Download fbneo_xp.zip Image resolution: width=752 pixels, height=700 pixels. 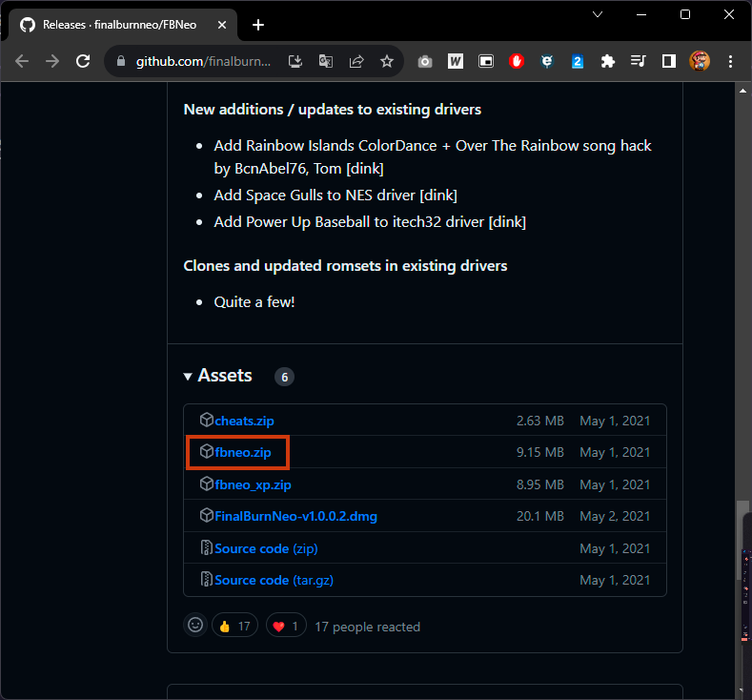tap(253, 484)
